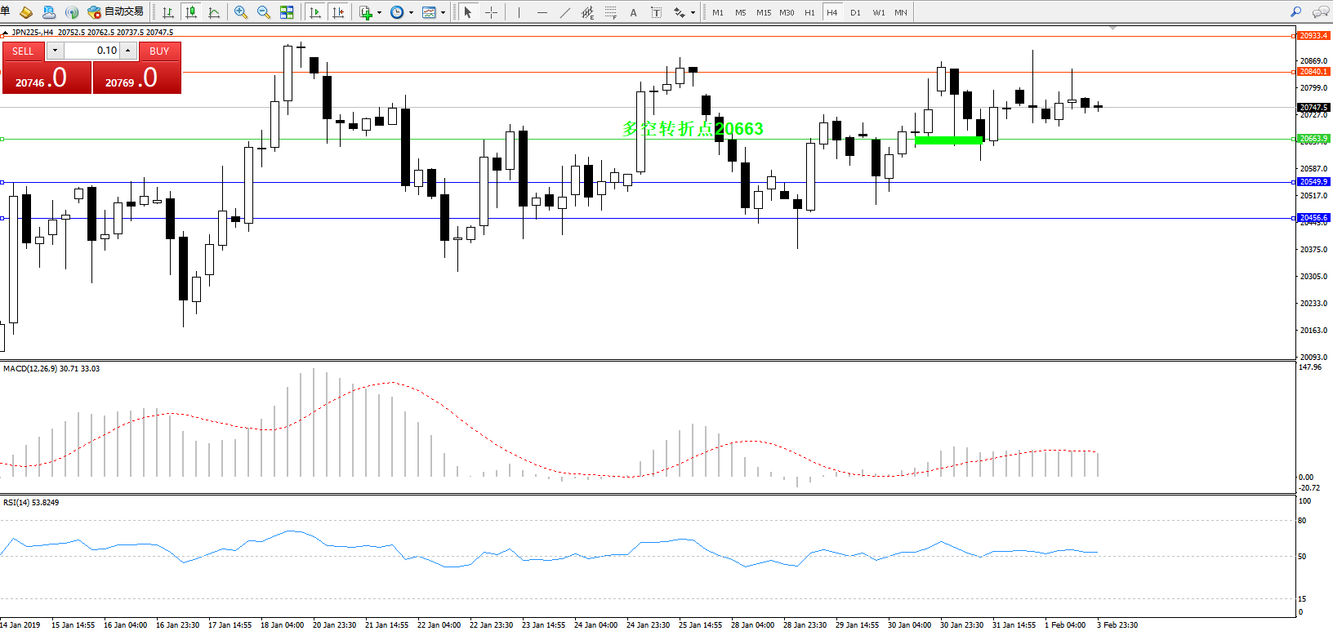
Task: Tile chart windows icon
Action: (287, 12)
